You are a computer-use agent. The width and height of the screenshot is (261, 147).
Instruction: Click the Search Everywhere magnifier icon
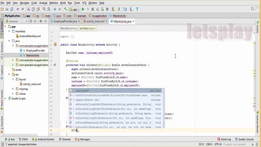click(x=252, y=9)
